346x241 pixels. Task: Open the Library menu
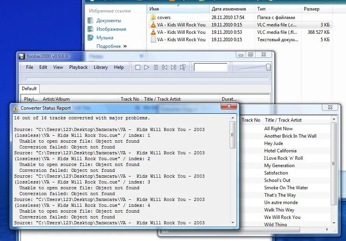100,67
